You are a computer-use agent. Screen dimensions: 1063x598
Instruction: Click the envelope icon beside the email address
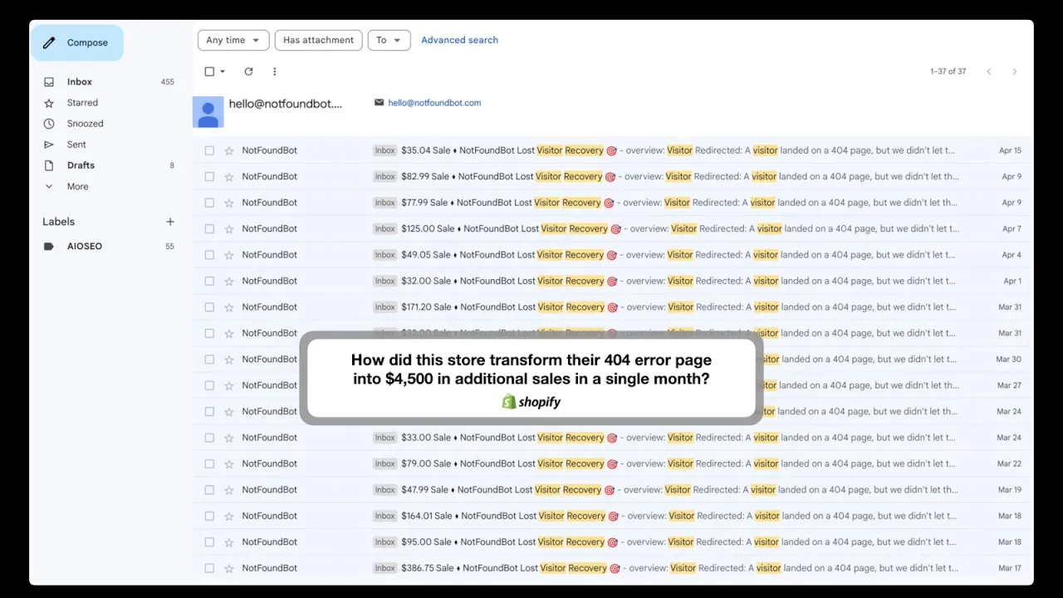[x=380, y=102]
